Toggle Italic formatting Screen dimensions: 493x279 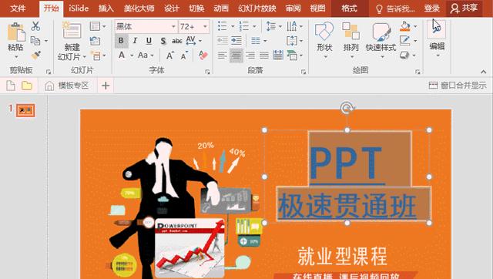pos(135,41)
